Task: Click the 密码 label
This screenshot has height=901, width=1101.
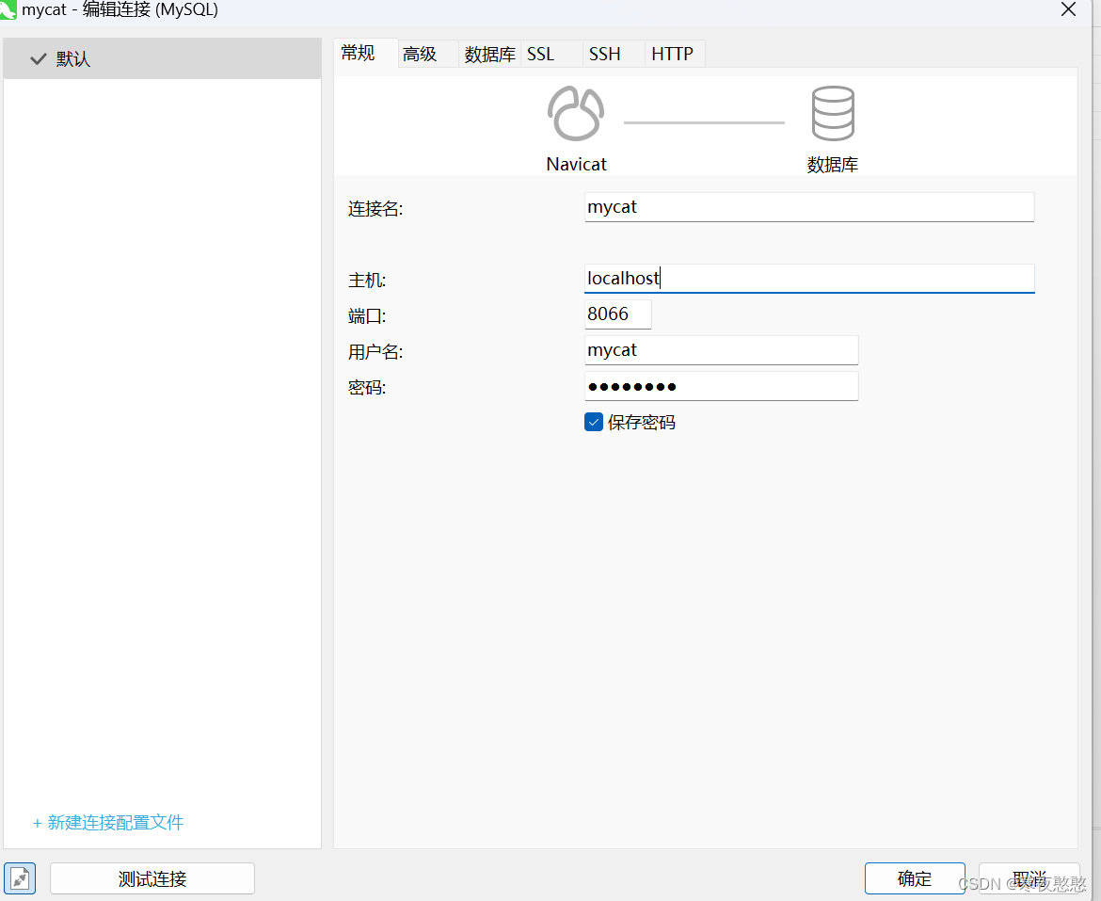Action: (367, 388)
